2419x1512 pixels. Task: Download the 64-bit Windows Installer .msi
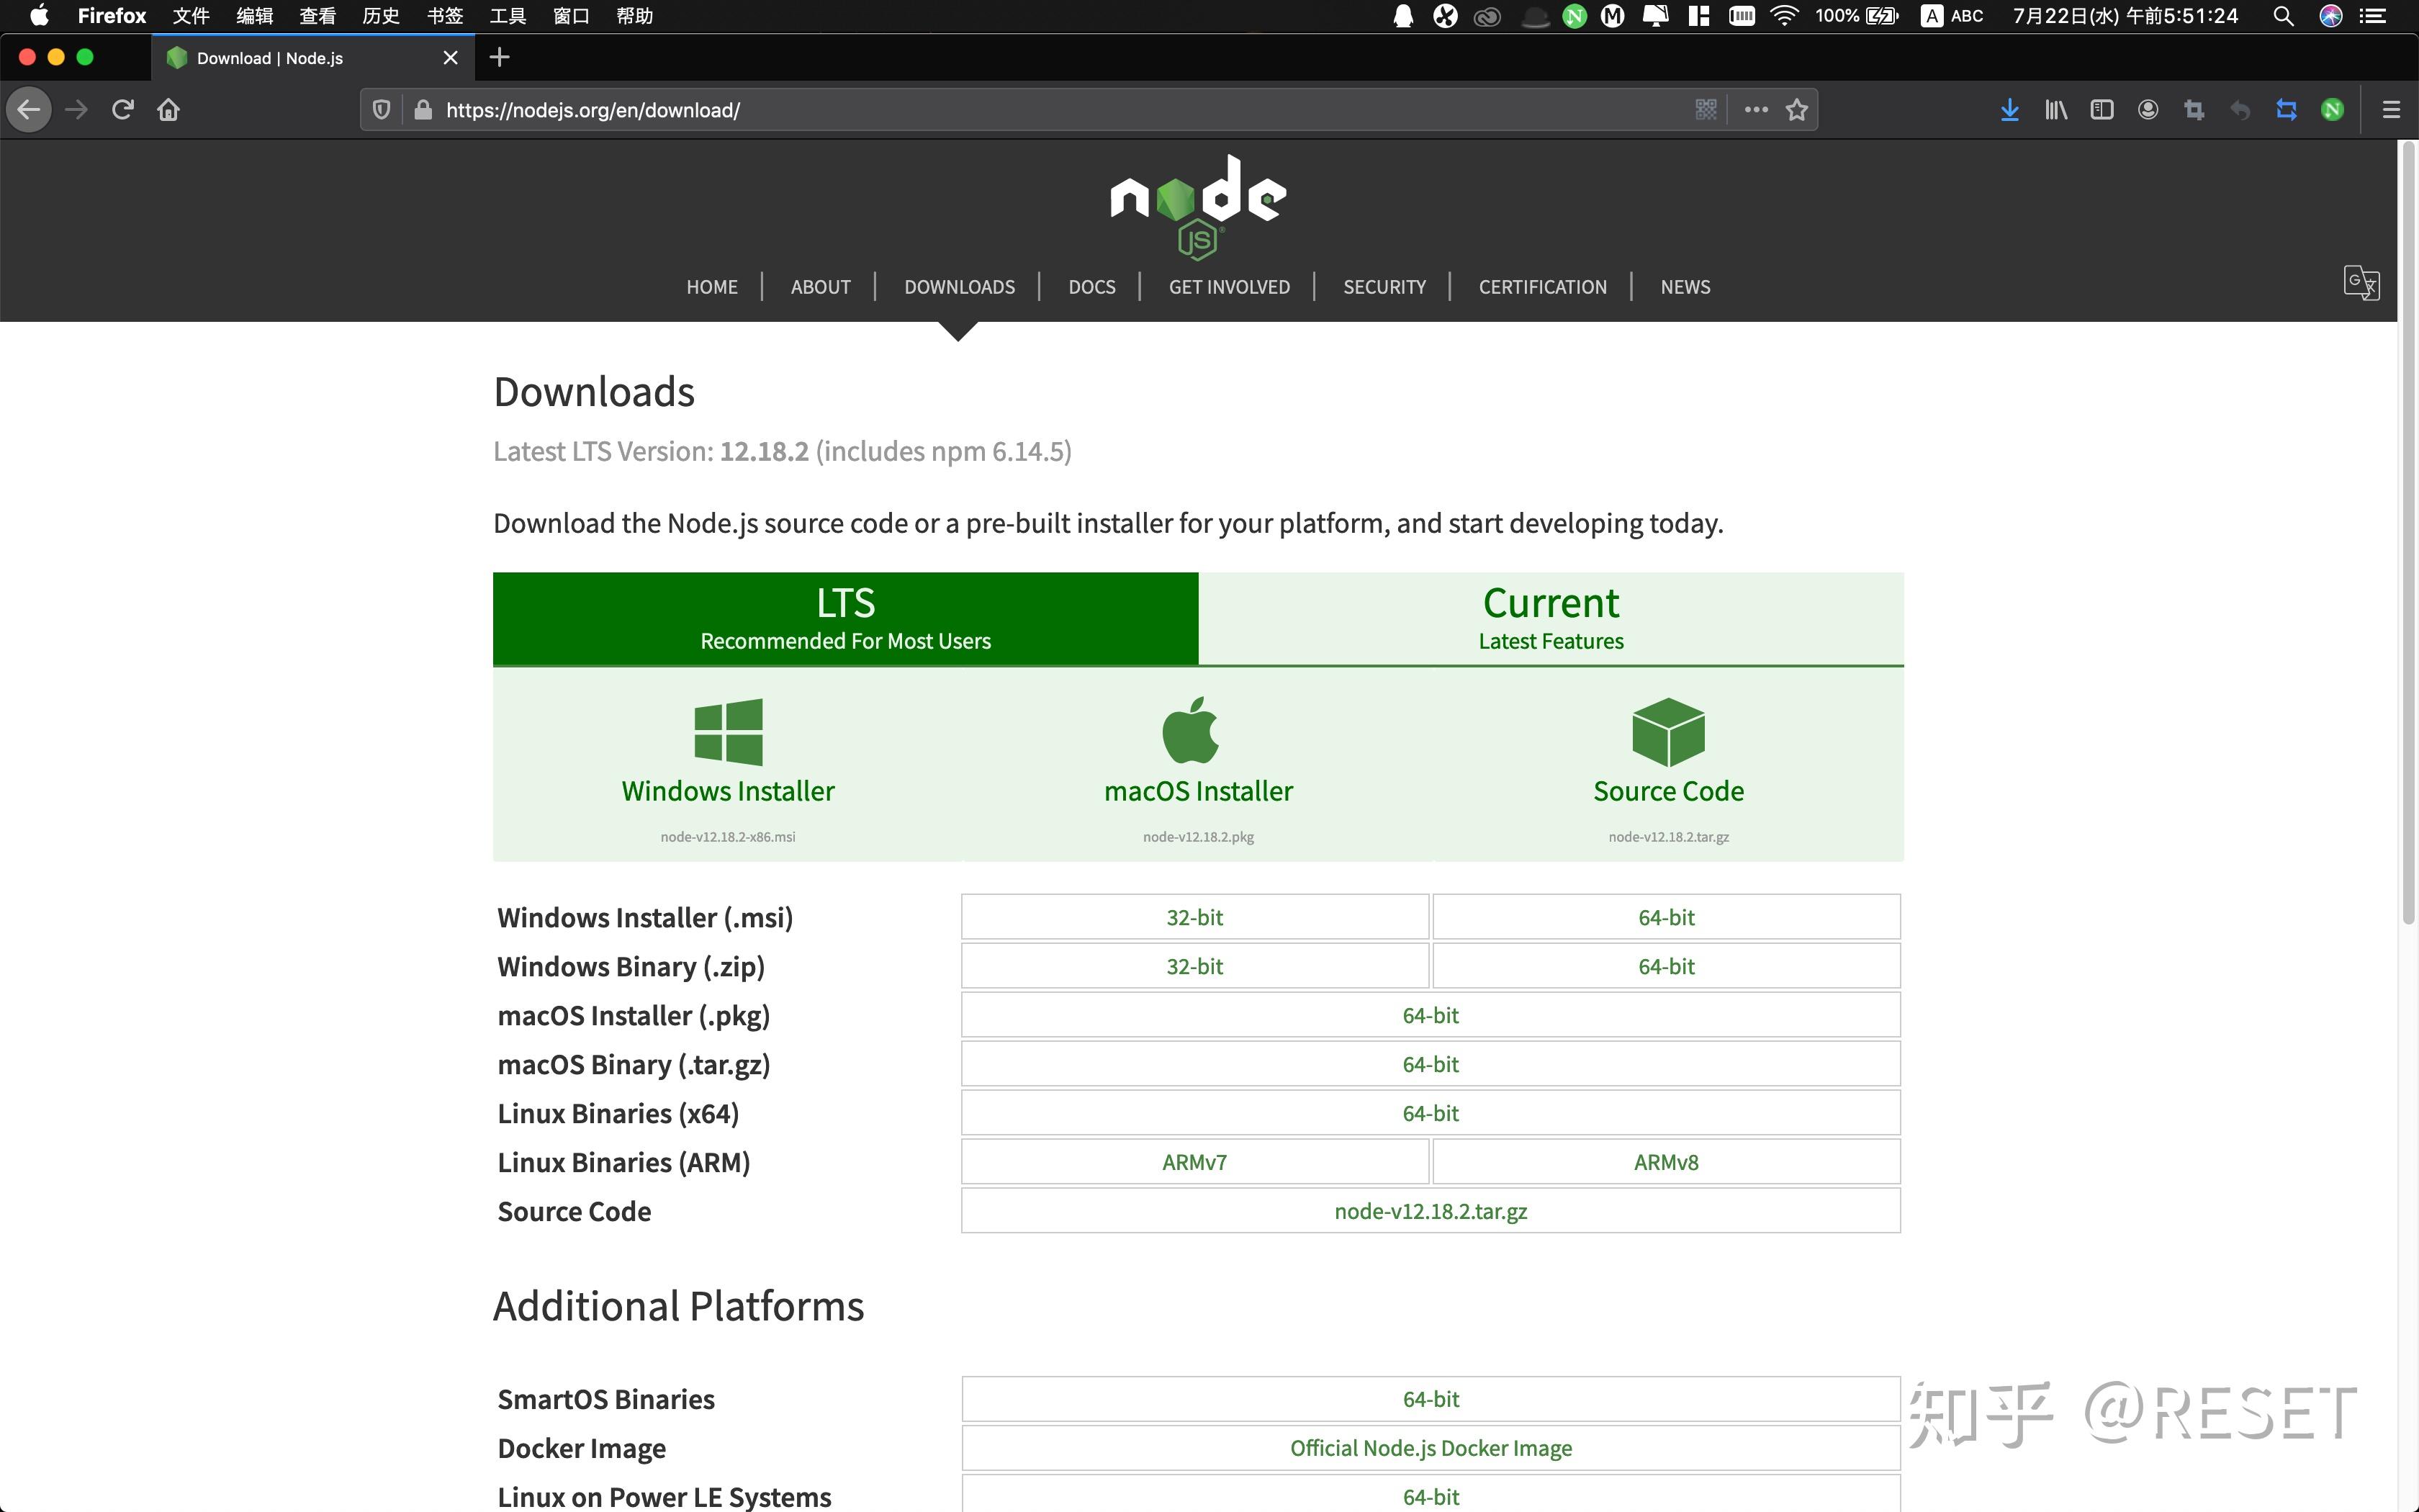(x=1665, y=917)
